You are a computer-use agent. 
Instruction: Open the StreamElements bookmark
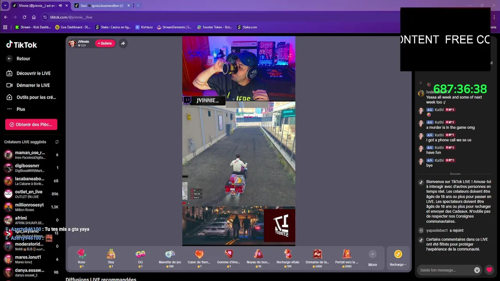174,27
